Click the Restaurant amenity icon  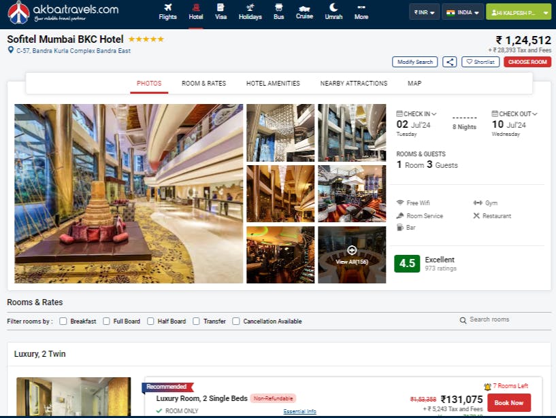(476, 215)
